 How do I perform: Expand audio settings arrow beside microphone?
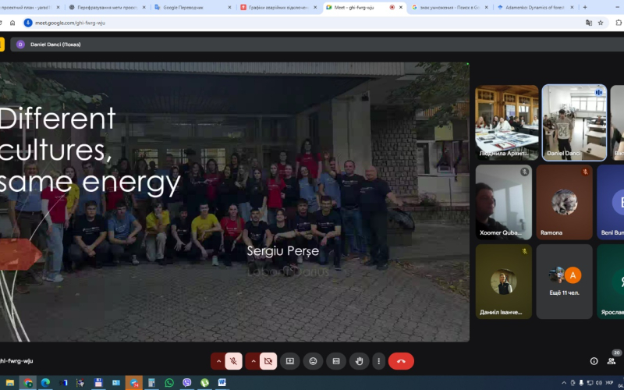coord(218,361)
